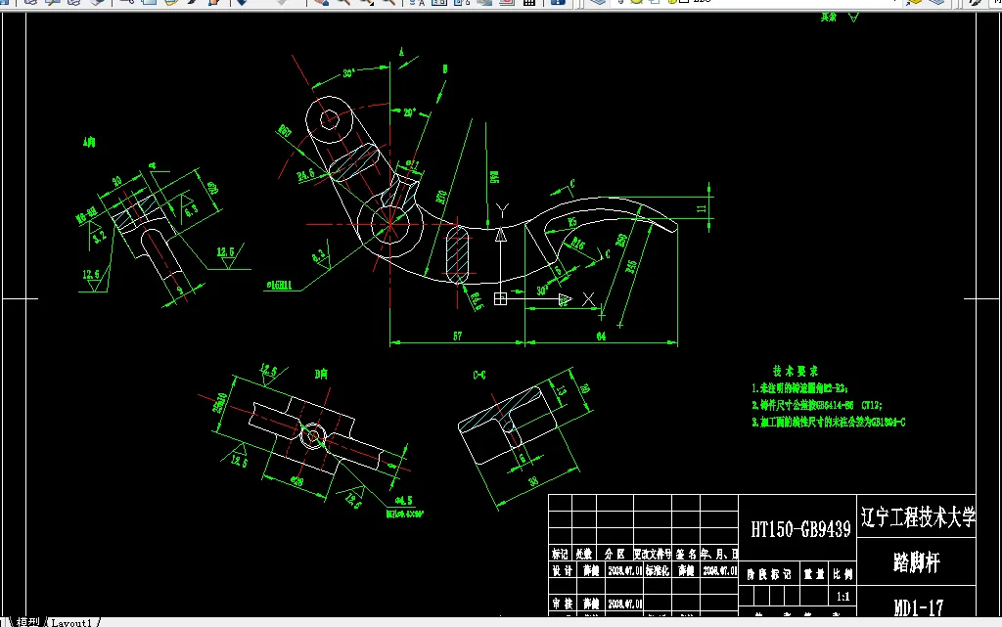Image resolution: width=1002 pixels, height=627 pixels.
Task: Select the part name 踏脚杆
Action: 917,562
